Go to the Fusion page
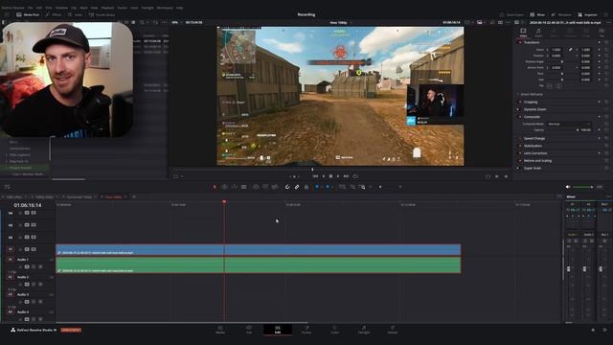This screenshot has height=345, width=613. [x=306, y=330]
